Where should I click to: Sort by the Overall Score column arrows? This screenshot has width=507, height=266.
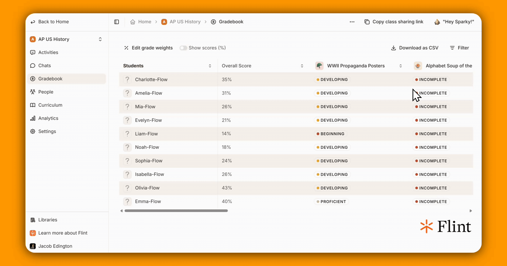pos(302,66)
